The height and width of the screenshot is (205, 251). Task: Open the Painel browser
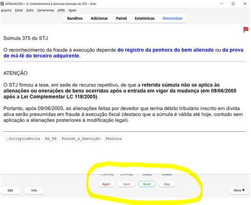coord(121,18)
